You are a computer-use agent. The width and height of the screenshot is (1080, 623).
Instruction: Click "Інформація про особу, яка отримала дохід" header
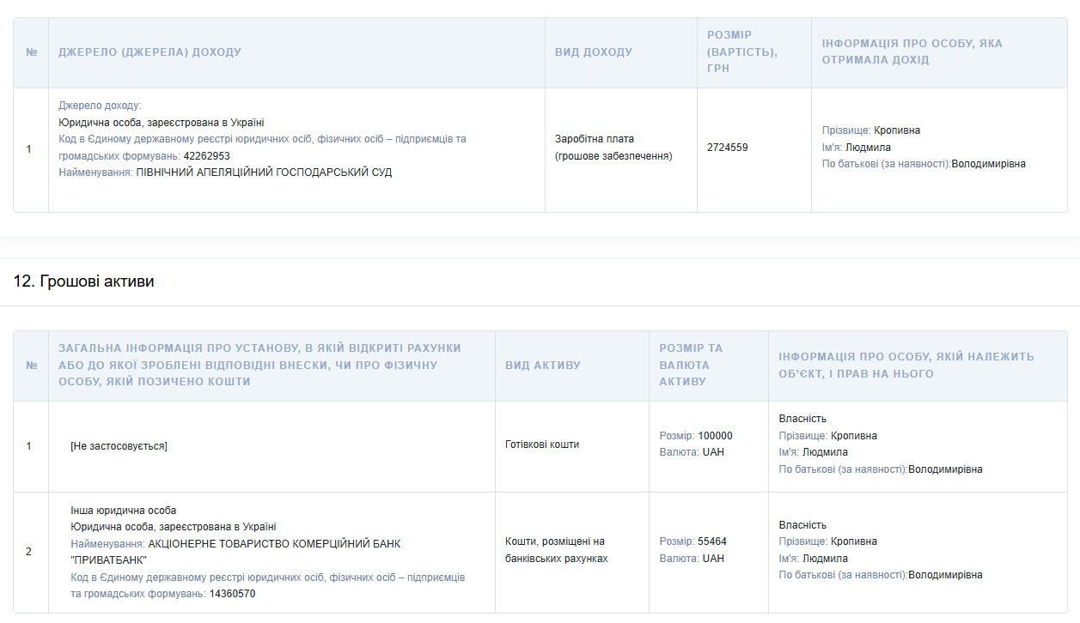[x=912, y=51]
